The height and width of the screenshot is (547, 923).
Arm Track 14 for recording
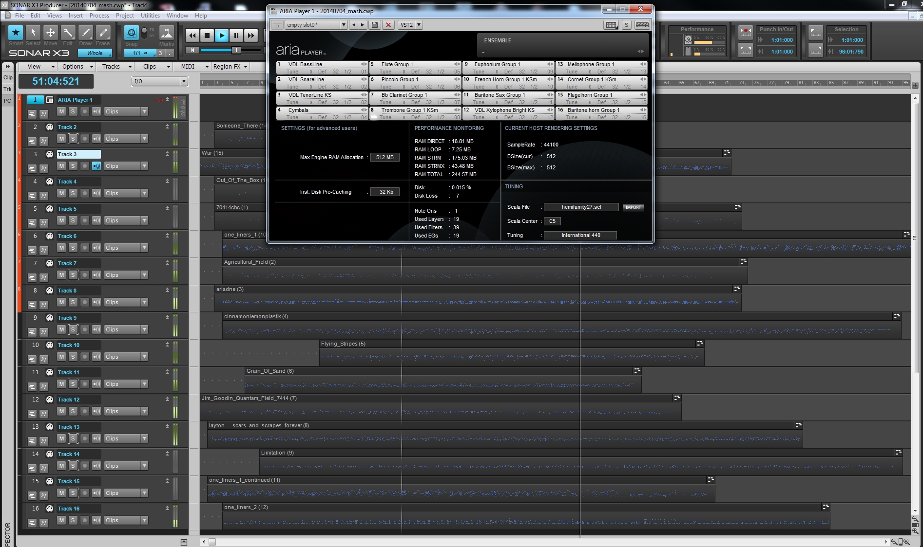(x=84, y=466)
